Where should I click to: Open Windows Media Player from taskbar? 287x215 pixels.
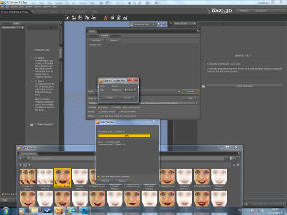[21, 211]
